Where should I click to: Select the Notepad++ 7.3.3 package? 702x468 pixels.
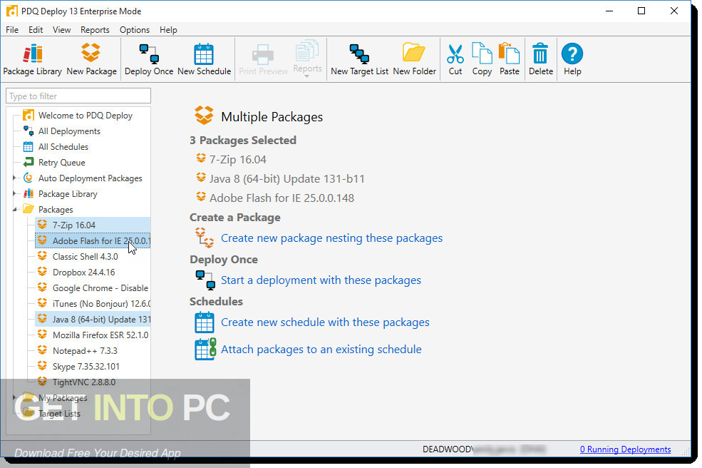point(85,350)
